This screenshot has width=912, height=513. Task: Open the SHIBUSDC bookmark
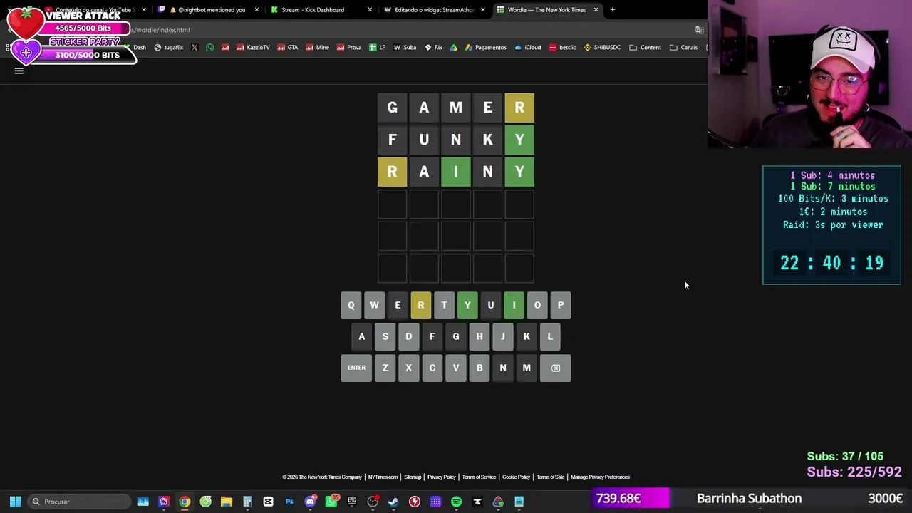pos(602,48)
